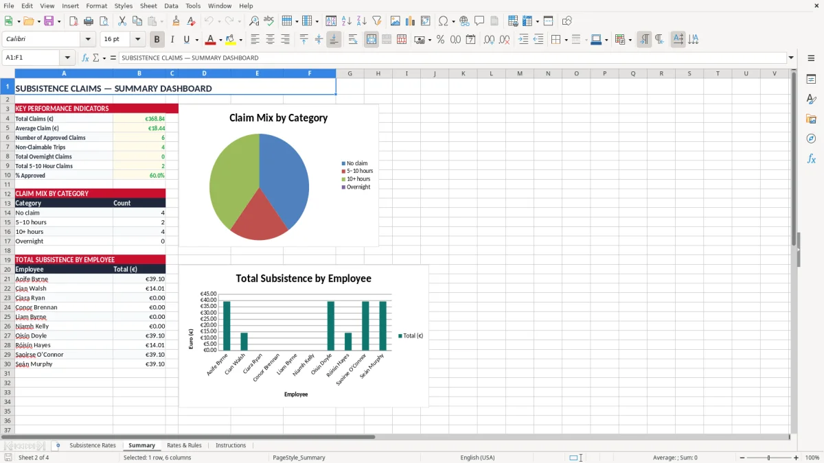The image size is (824, 463).
Task: Open the Sidebar Gallery panel
Action: tap(811, 119)
